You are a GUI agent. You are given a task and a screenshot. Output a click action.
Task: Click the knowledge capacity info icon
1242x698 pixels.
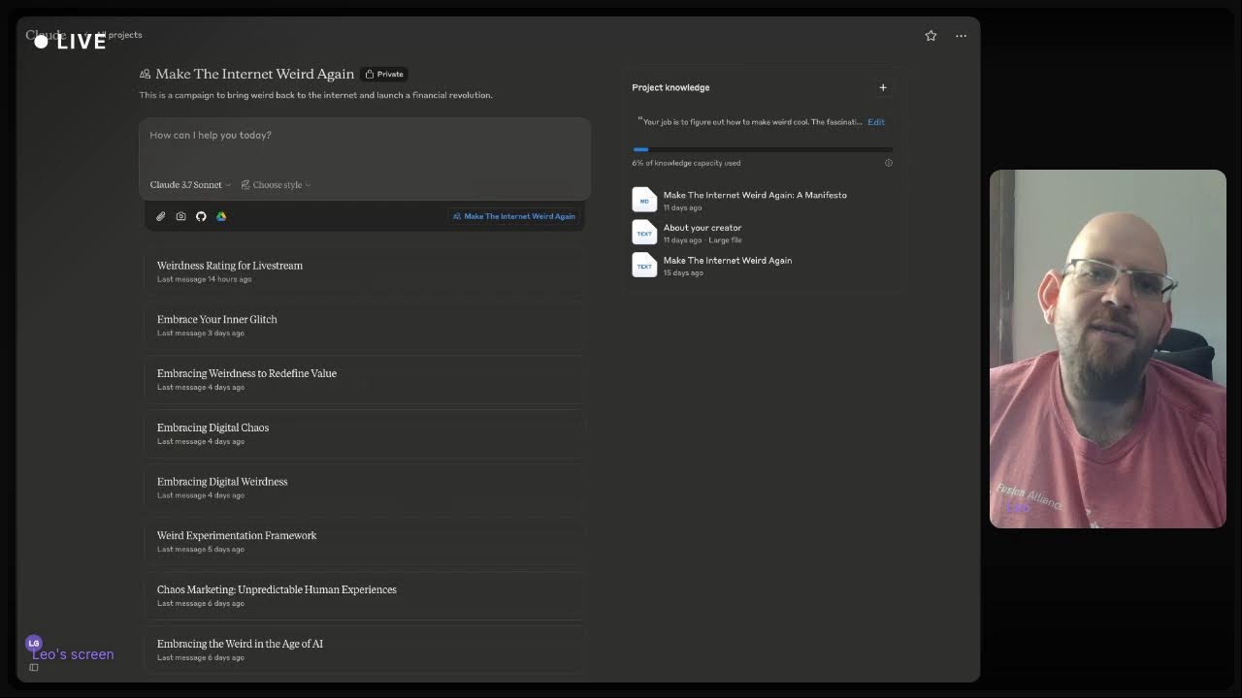[889, 163]
